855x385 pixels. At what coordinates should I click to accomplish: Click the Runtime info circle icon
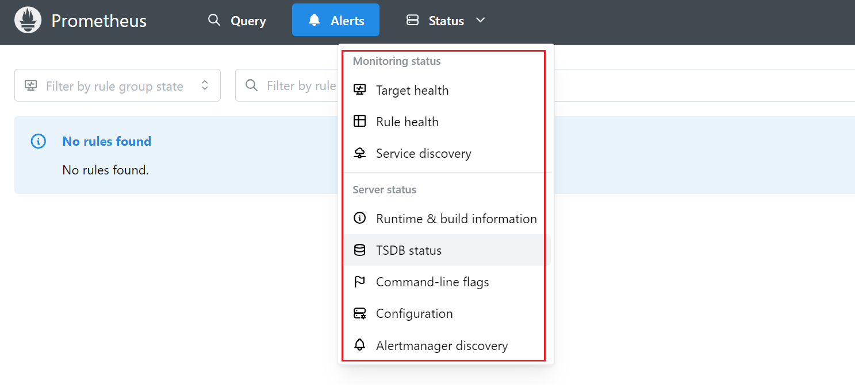click(359, 218)
